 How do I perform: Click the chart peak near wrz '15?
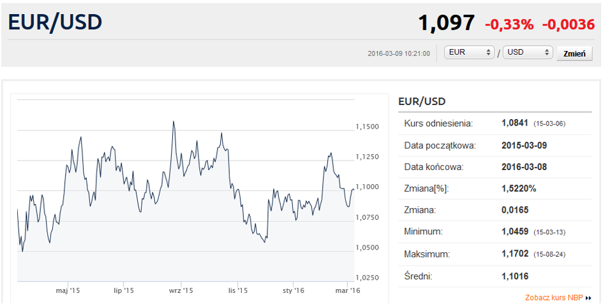tap(174, 121)
